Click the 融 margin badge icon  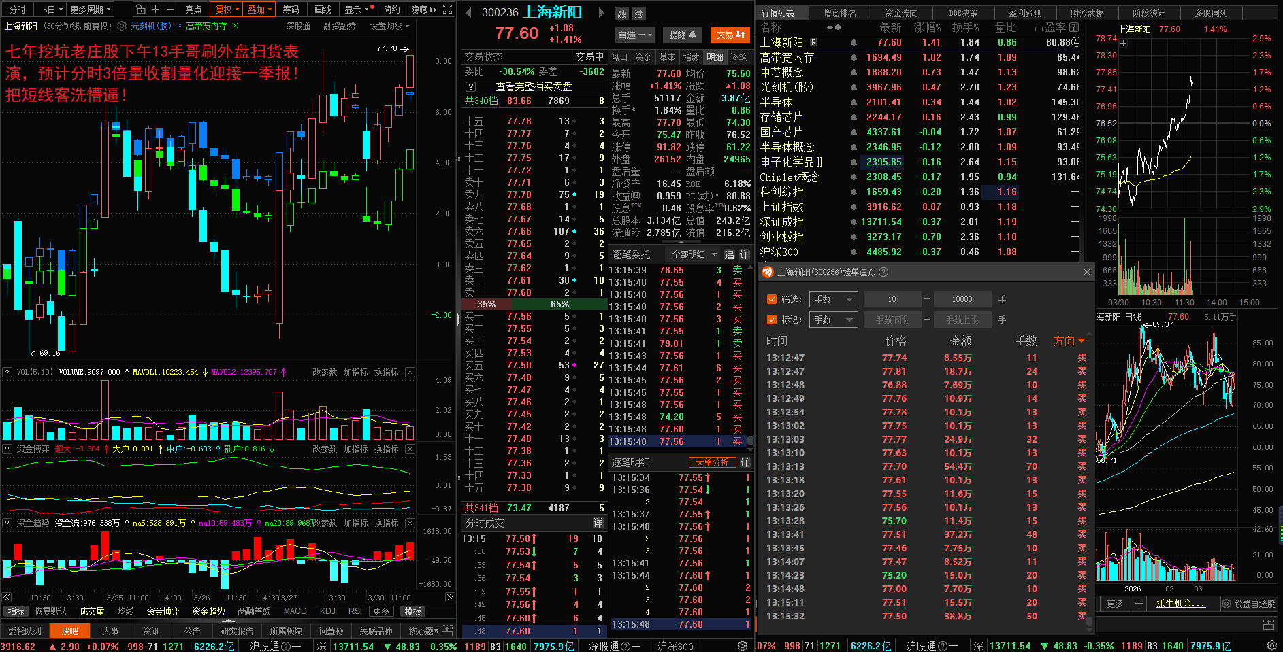click(622, 14)
